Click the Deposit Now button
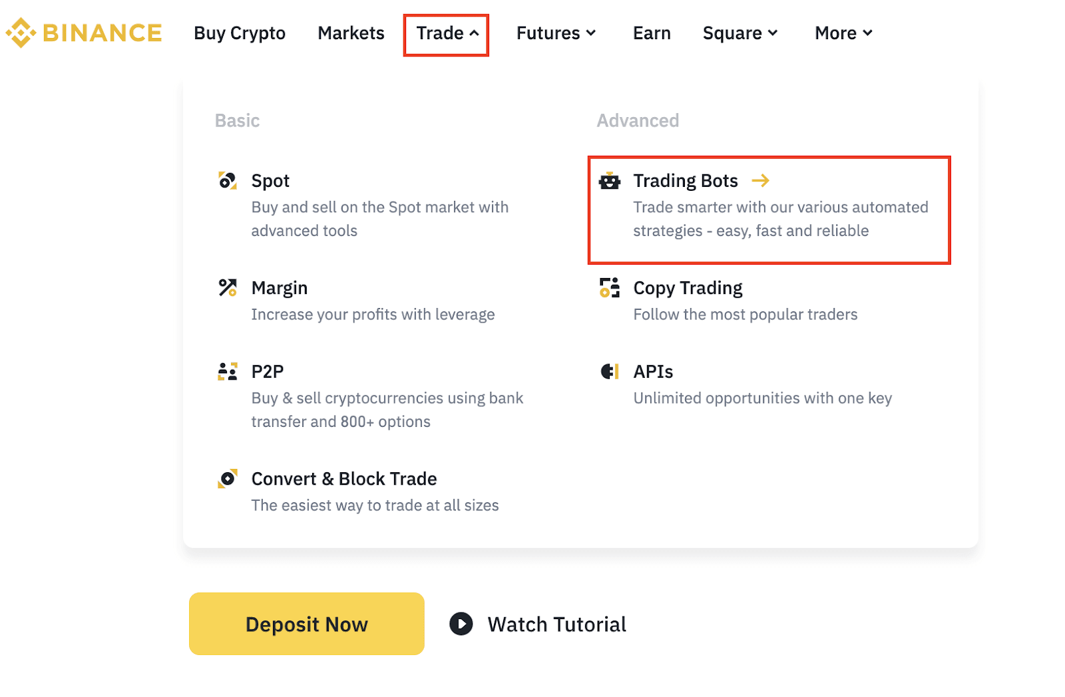 pos(307,624)
